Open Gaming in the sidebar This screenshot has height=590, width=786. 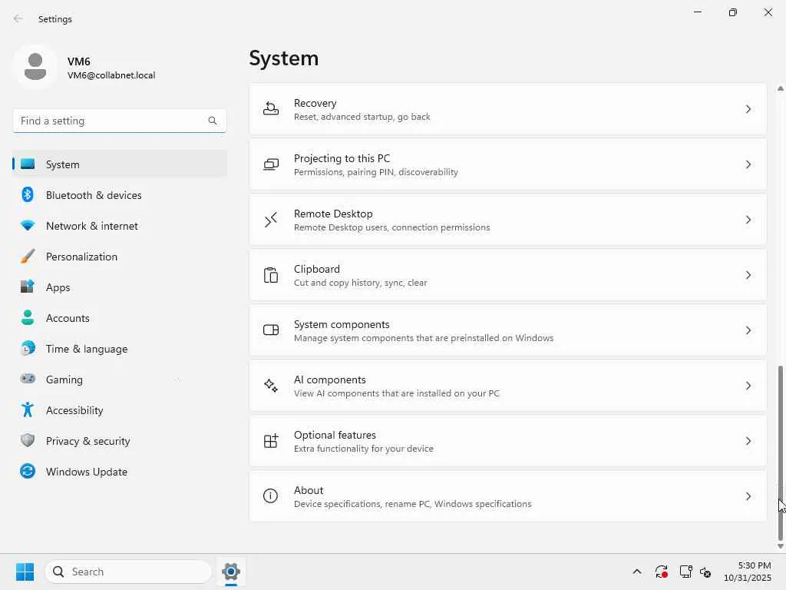tap(120, 380)
